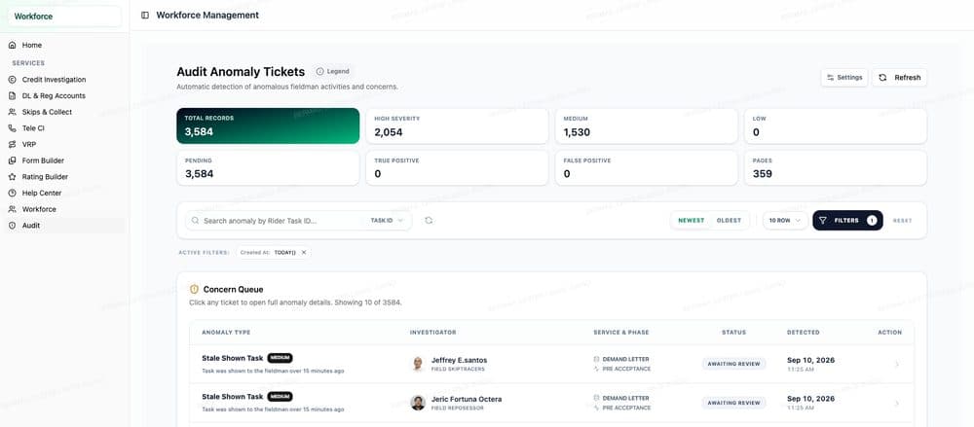974x427 pixels.
Task: Expand the first Stale Shown Task row chevron
Action: (896, 365)
